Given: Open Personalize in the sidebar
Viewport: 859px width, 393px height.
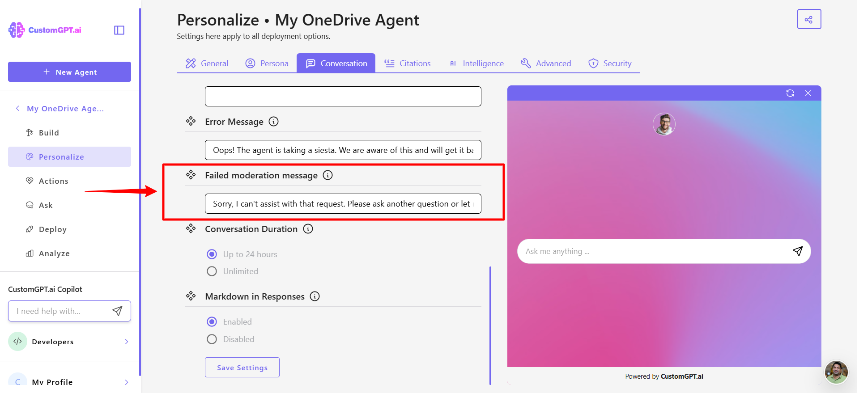Looking at the screenshot, I should 69,156.
